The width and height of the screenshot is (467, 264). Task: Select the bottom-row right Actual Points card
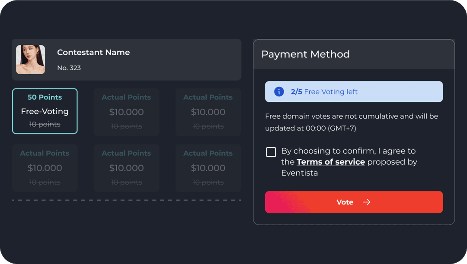coord(208,168)
